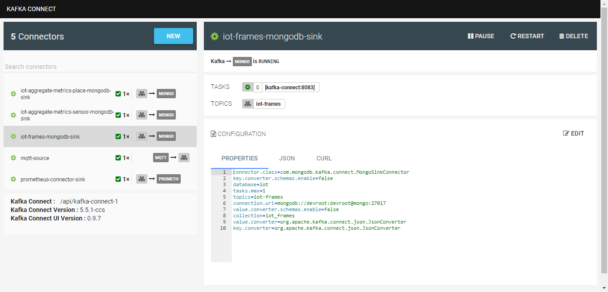Screen dimensions: 608x292
Task: Click gear icon beside iot-aggregate-metrics-sensor-mongodb-sink
Action: [x=13, y=115]
